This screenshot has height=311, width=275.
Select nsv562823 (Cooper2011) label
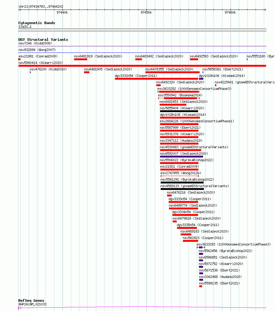[x=203, y=238]
